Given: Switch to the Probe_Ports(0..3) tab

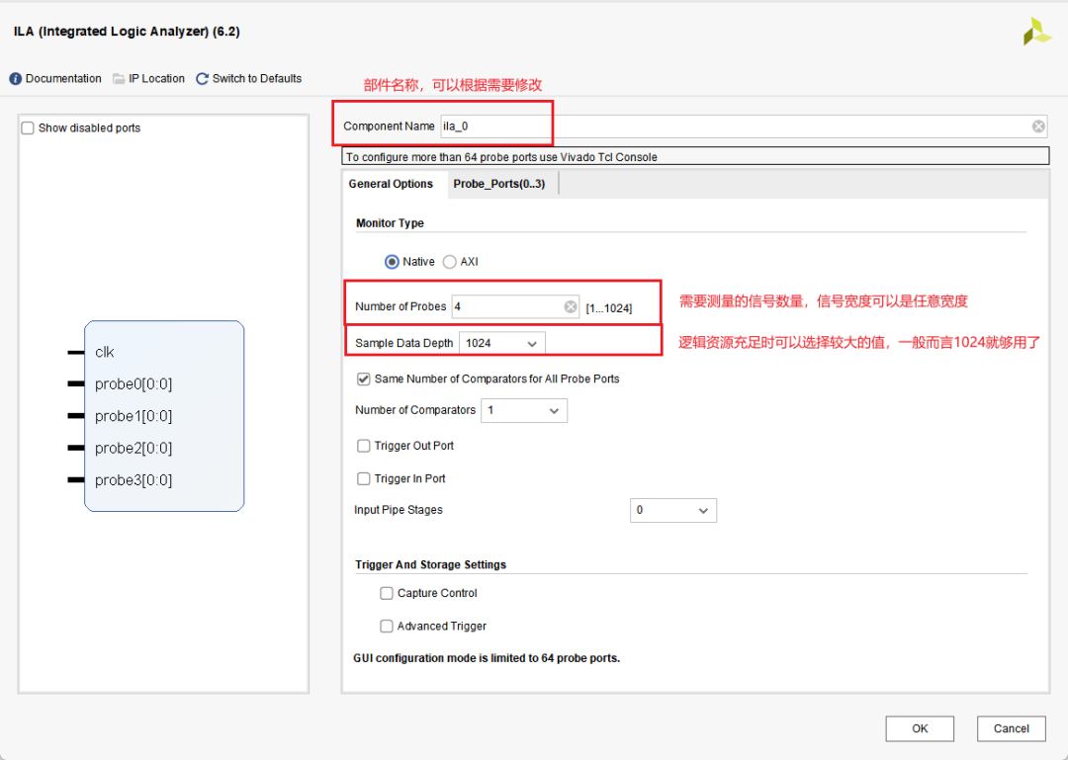Looking at the screenshot, I should (x=498, y=184).
